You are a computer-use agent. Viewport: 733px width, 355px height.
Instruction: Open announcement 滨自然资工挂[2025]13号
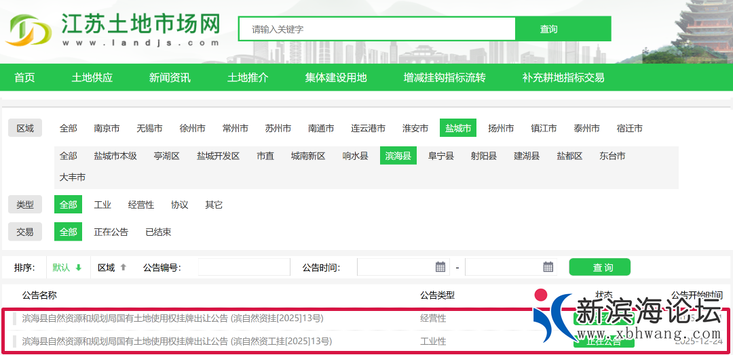coord(176,341)
